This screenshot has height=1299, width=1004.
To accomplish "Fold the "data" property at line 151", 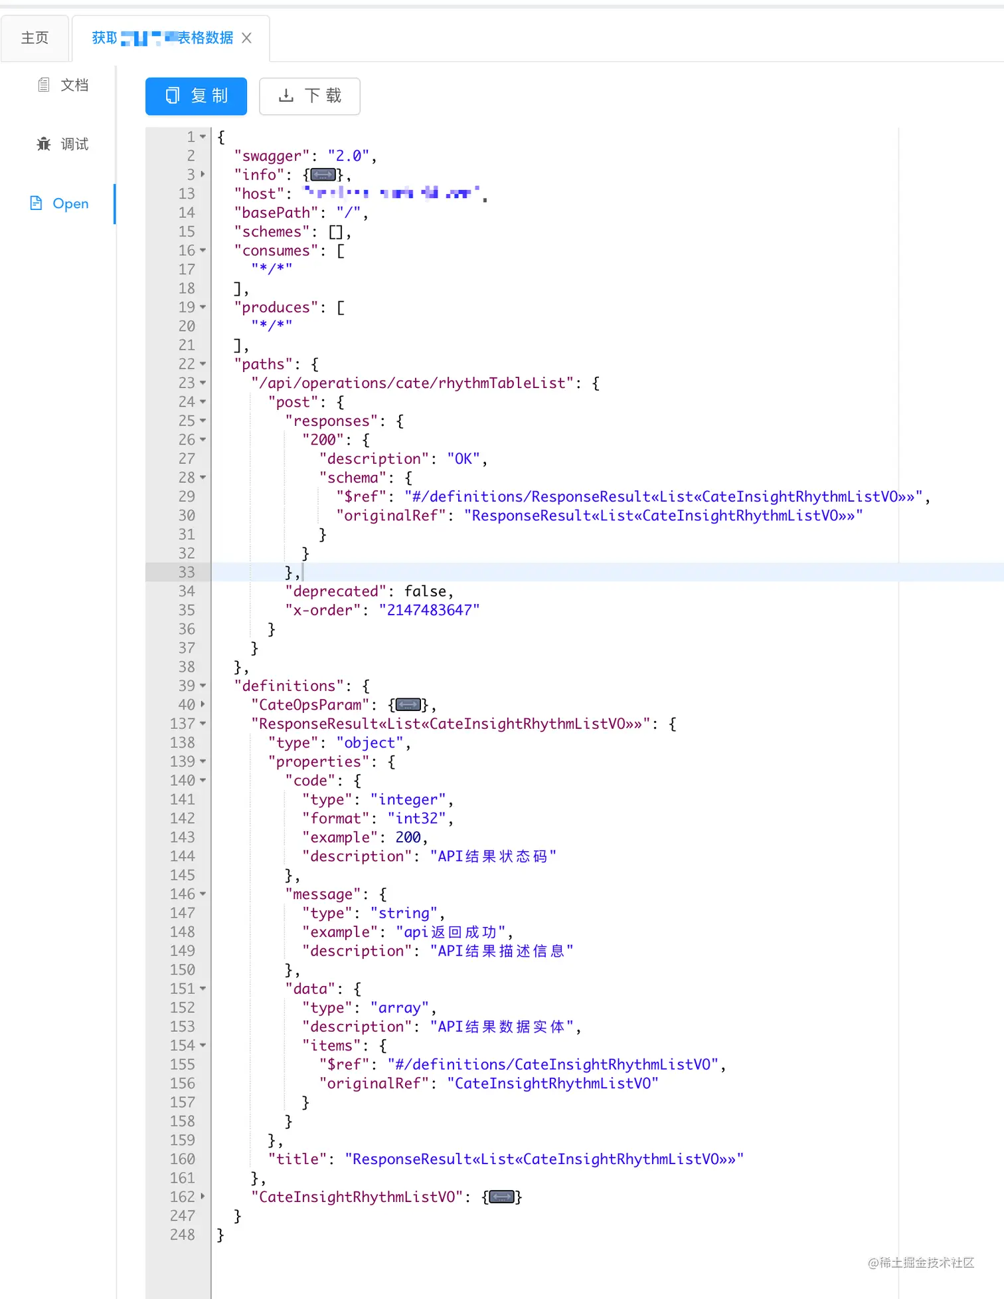I will pos(203,989).
